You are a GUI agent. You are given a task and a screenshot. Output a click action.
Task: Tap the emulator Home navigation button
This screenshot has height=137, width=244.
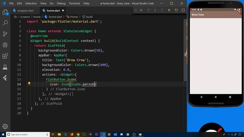tap(216, 97)
